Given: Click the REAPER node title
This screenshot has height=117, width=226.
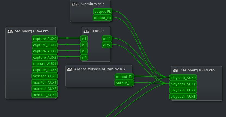Looking at the screenshot, I should click(x=97, y=31).
